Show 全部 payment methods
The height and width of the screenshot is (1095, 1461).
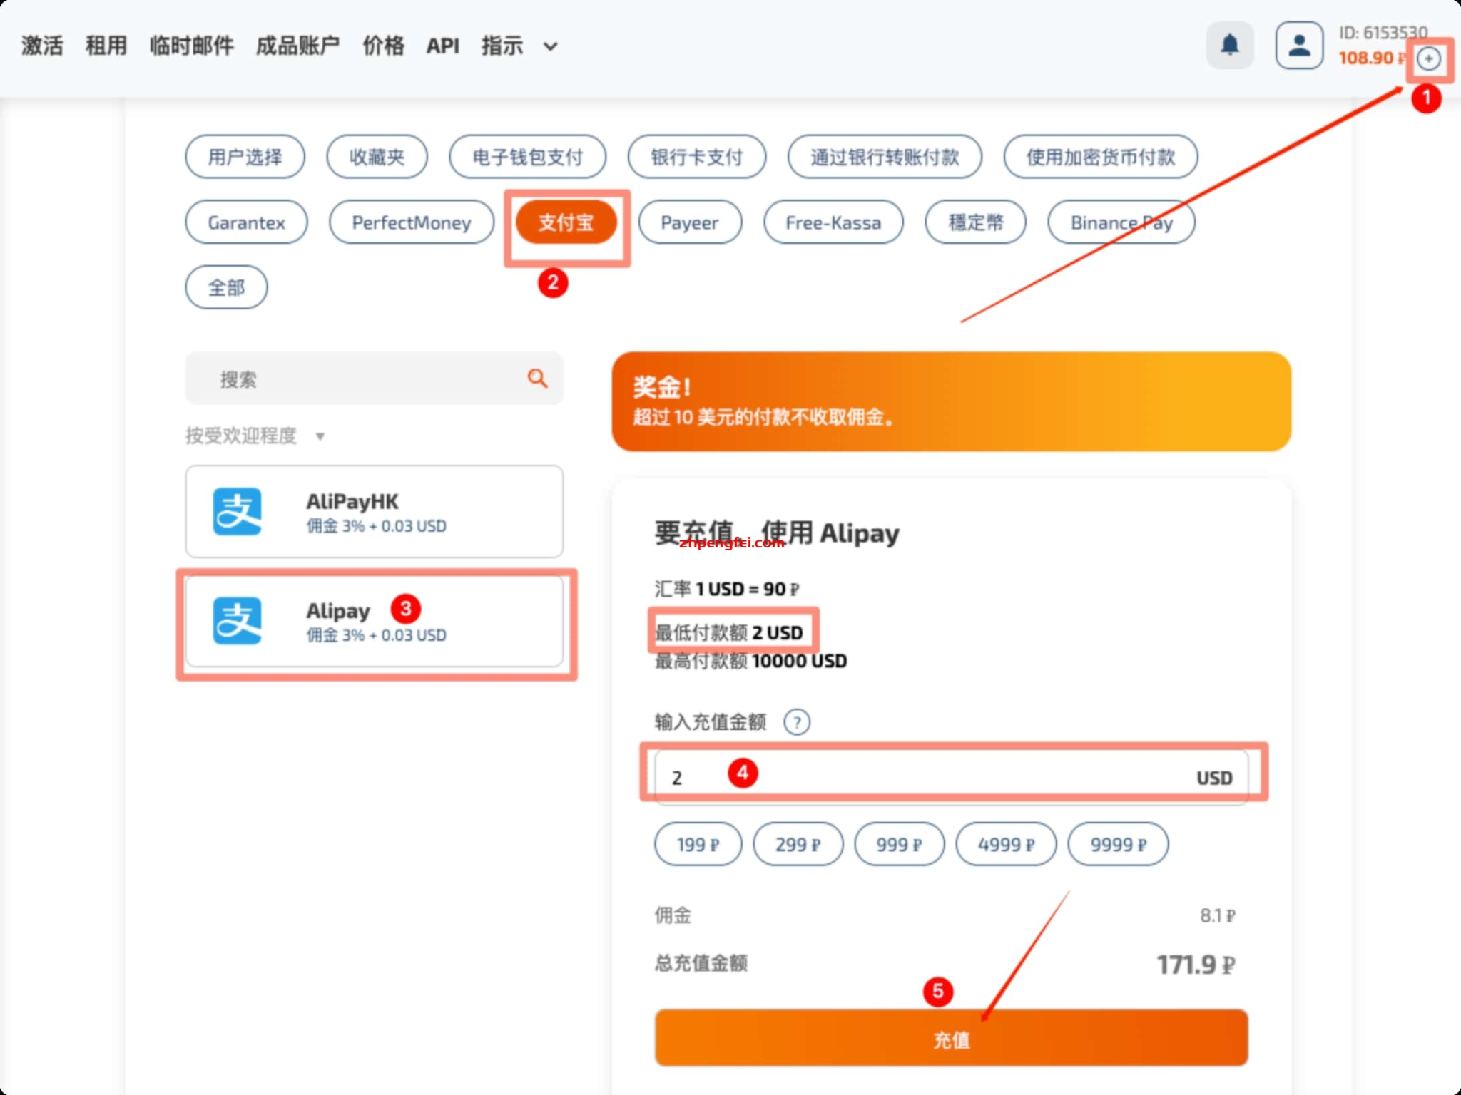(x=226, y=287)
